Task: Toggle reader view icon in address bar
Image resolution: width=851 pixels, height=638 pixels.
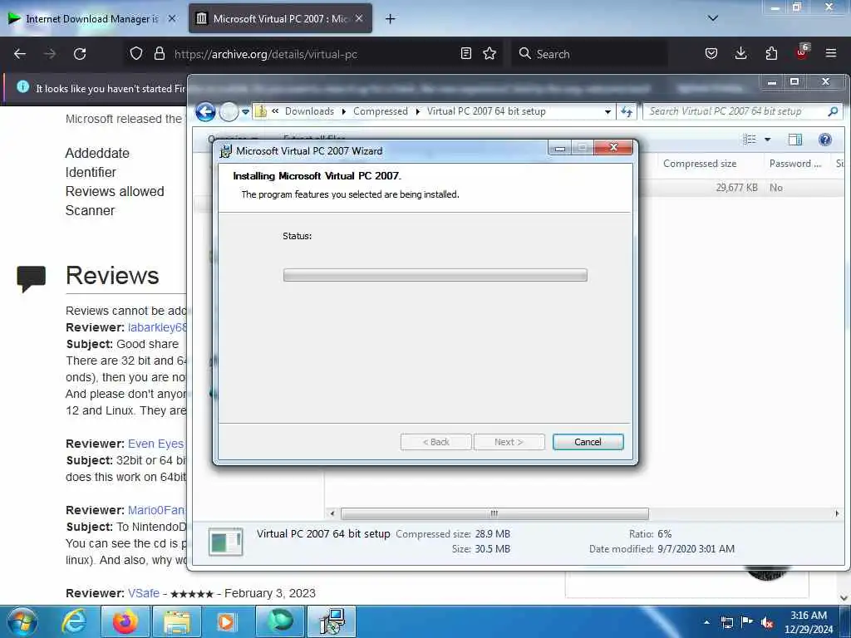Action: click(465, 54)
